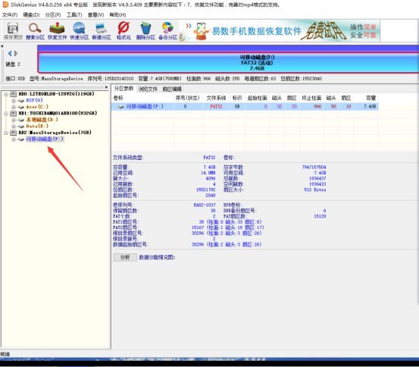
Task: Open the 恢复文件 file recovery tool
Action: pyautogui.click(x=57, y=31)
